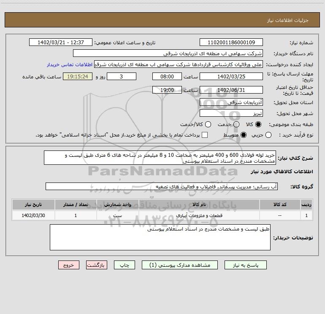Click the cell قطعات و ملزومات آبیاری
This screenshot has height=314, width=325.
199,215
